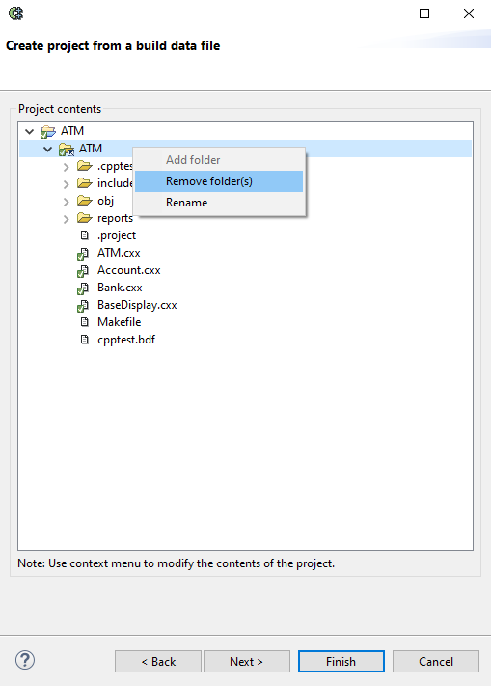This screenshot has height=686, width=491.
Task: Click the help question mark icon
Action: [25, 660]
